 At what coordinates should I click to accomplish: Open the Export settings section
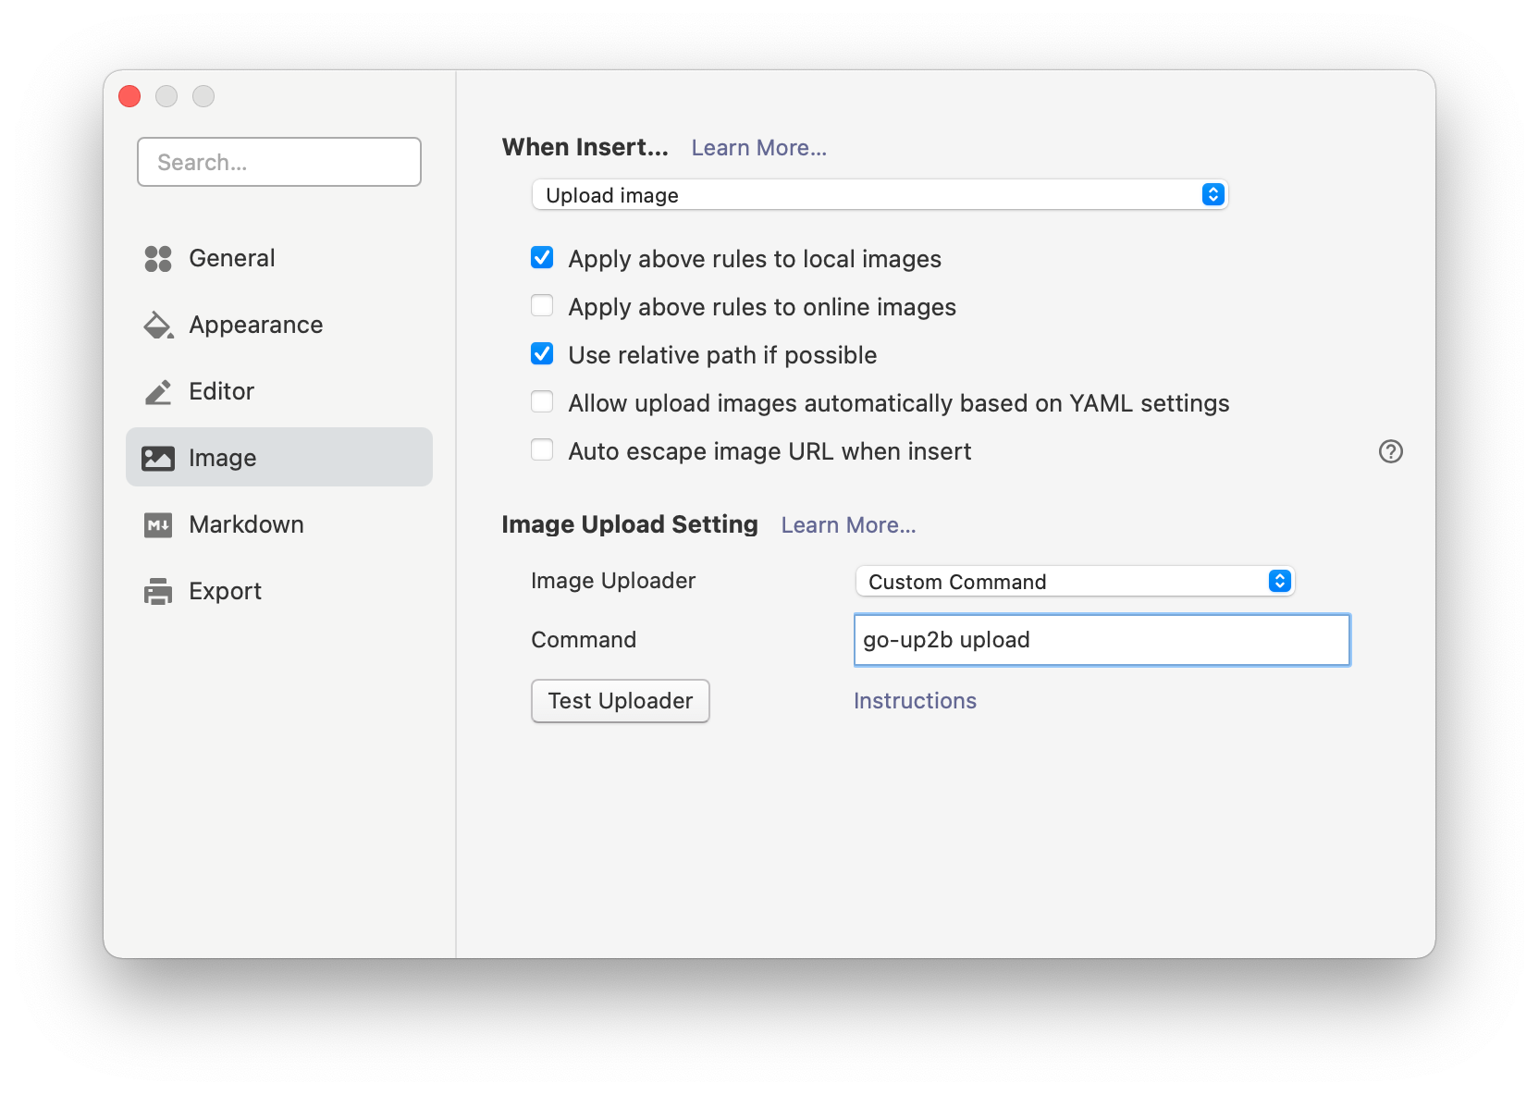[279, 591]
